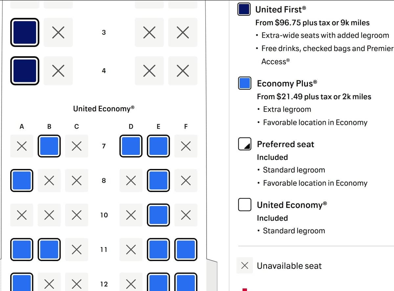Viewport: 394px width, 291px height.
Task: Select seat 11A in row 11
Action: coord(22,249)
